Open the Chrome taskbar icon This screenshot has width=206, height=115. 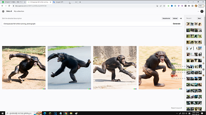[x=66, y=113]
